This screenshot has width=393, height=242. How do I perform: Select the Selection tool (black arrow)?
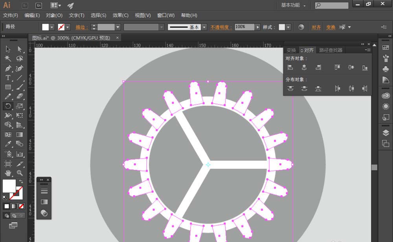8,49
